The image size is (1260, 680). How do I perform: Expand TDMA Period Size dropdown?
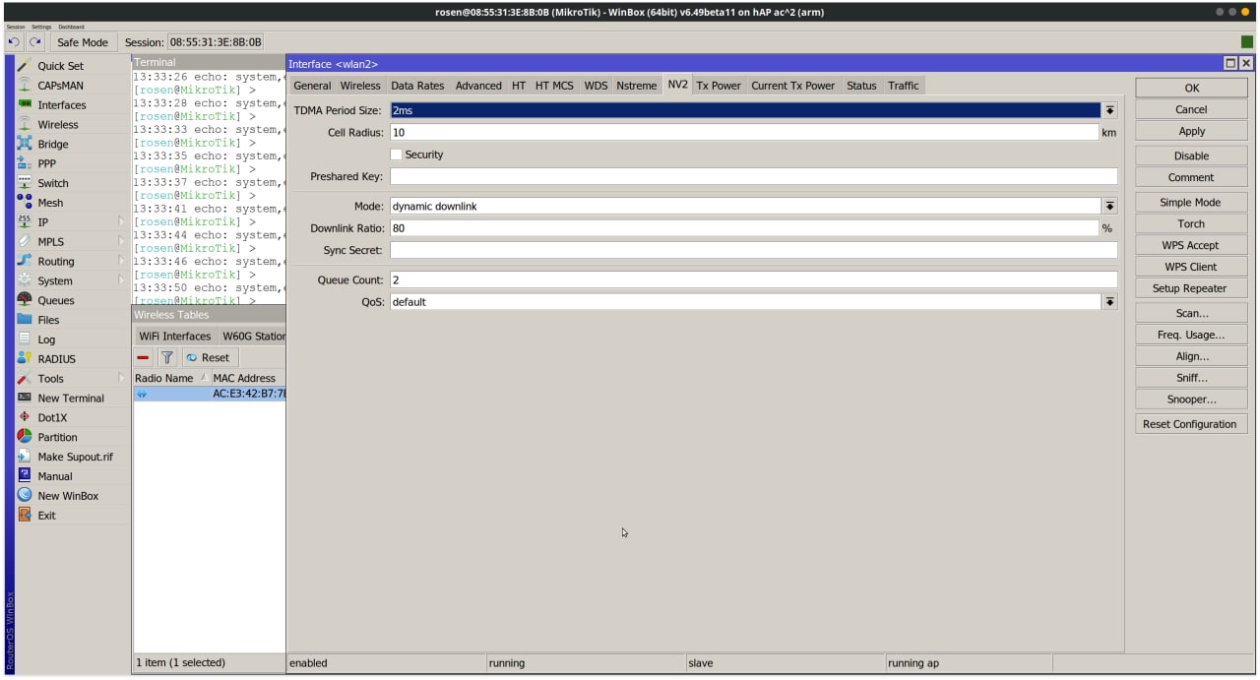click(x=1110, y=110)
